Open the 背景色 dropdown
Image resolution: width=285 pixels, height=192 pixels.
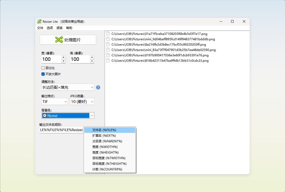pos(92,115)
